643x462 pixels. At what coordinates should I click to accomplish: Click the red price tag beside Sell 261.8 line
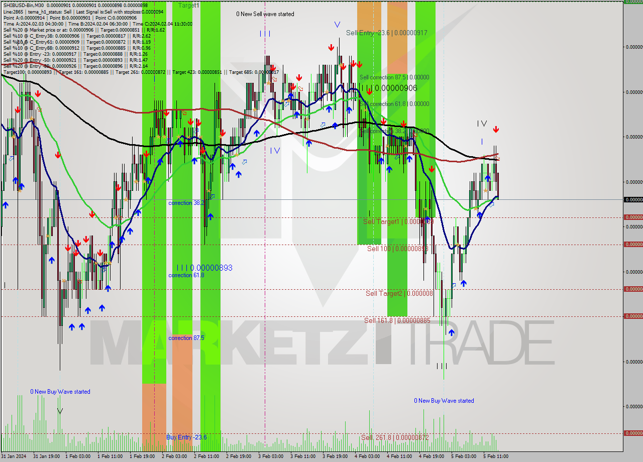tap(633, 433)
